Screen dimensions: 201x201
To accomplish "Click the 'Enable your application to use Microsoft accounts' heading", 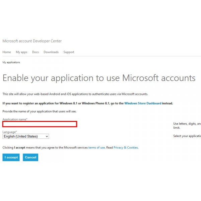I will [99, 78].
